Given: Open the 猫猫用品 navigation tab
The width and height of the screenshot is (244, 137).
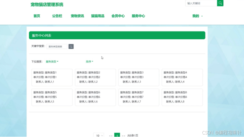Looking at the screenshot, I should 98,16.
